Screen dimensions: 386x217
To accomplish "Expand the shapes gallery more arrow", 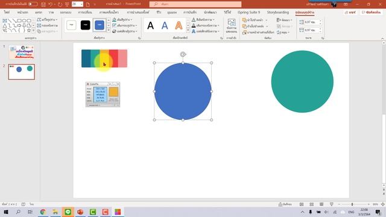I will (34, 31).
